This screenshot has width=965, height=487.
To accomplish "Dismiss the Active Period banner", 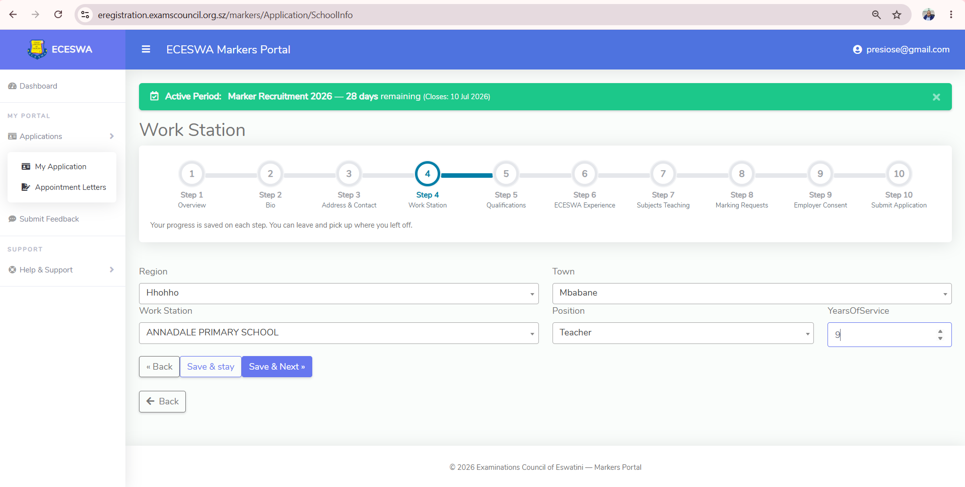I will point(936,97).
